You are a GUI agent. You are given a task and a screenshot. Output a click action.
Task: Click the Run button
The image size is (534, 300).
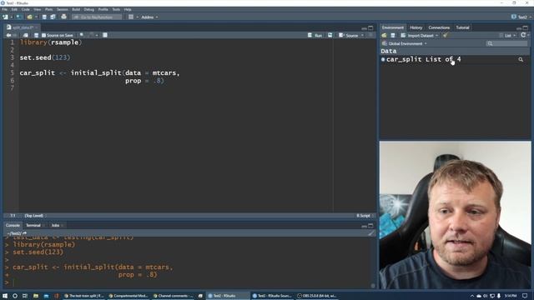[315, 35]
